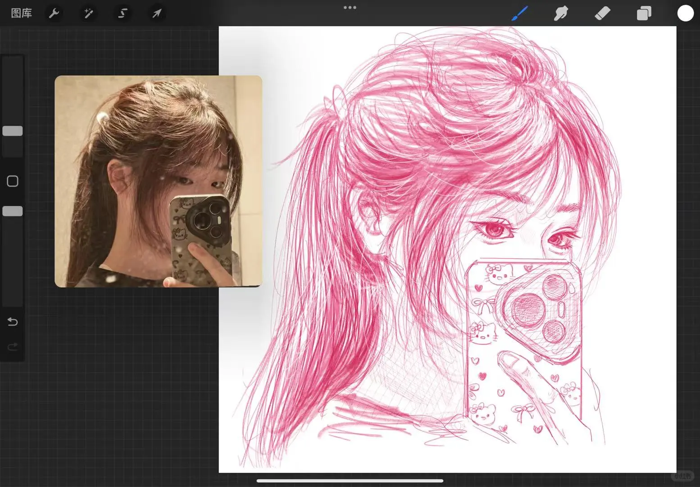
Task: Tap the home indicator bar at bottom
Action: 350,481
